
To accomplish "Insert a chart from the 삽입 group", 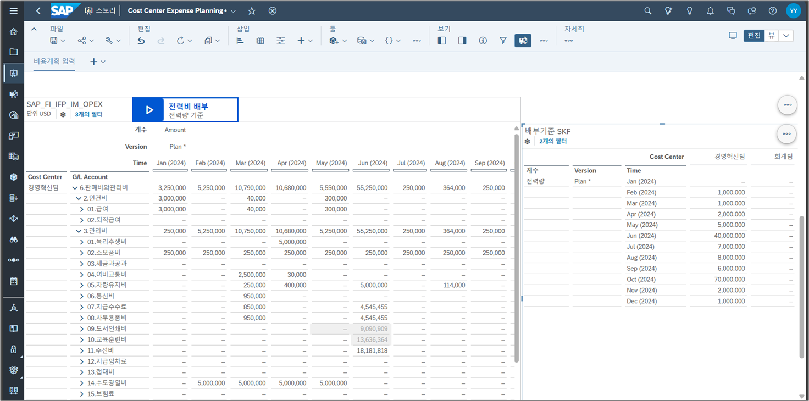I will click(x=240, y=41).
